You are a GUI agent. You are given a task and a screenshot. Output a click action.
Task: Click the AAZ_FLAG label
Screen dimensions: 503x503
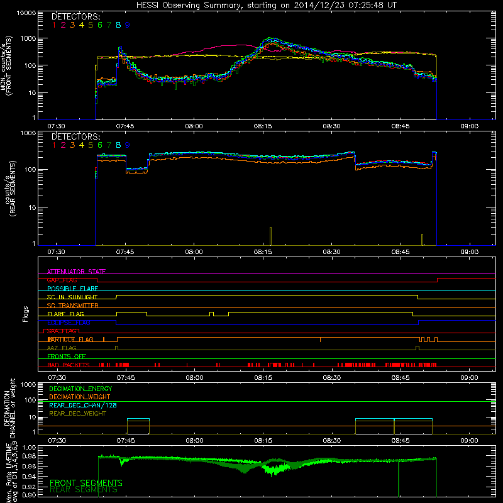62,348
